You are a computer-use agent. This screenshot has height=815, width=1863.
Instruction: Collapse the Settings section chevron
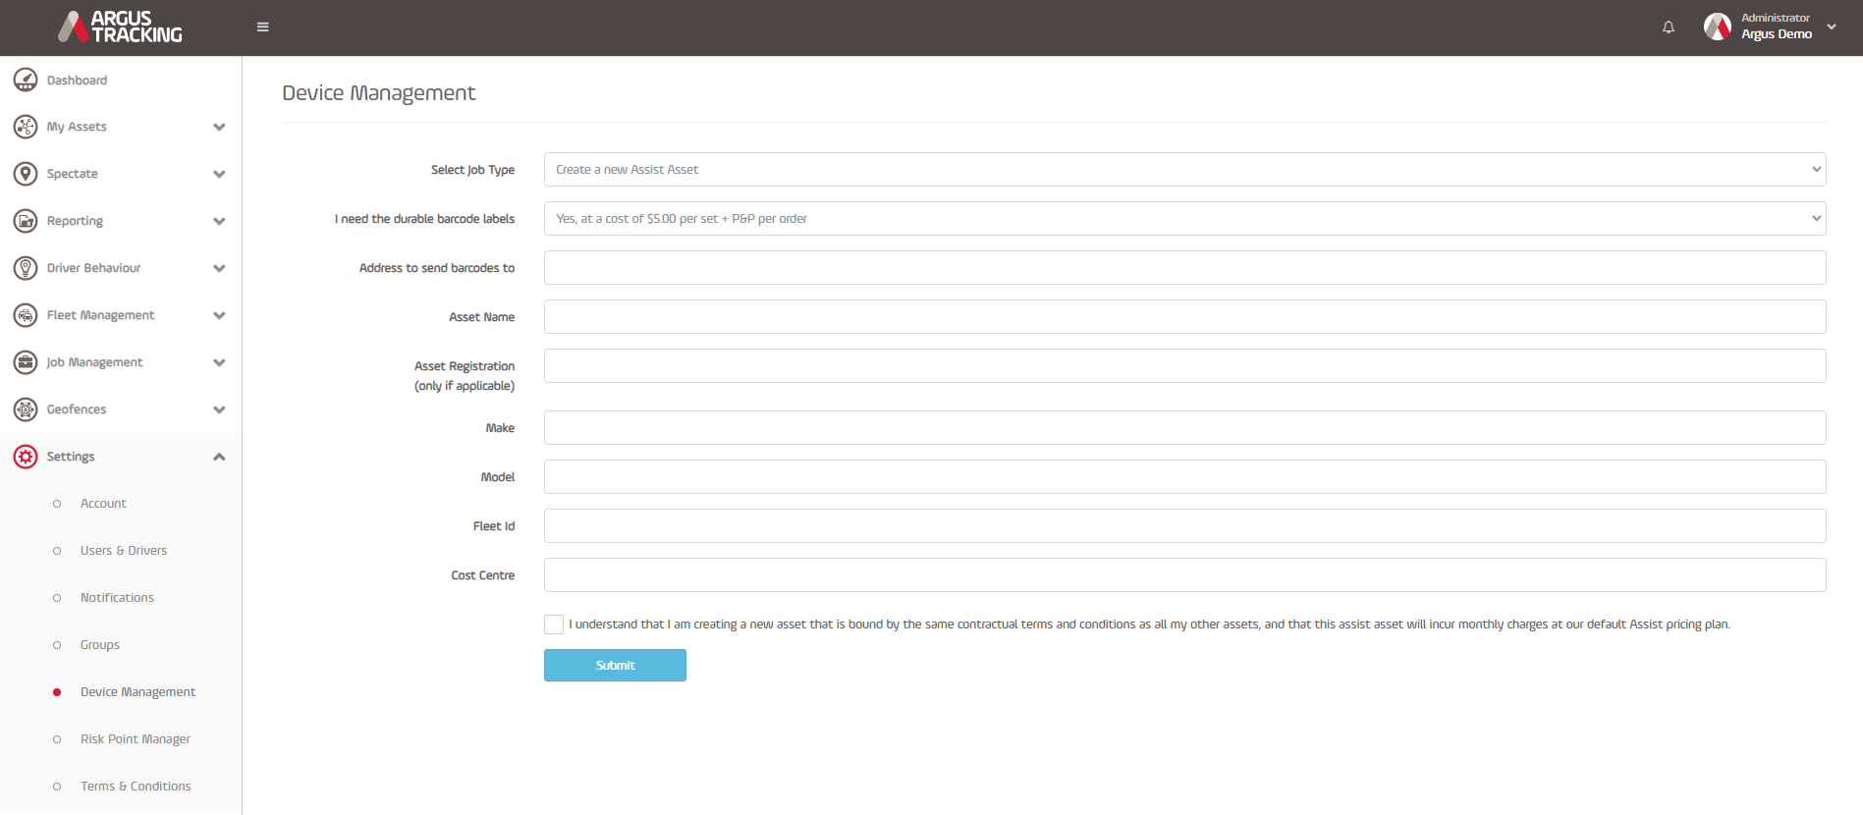pyautogui.click(x=219, y=457)
